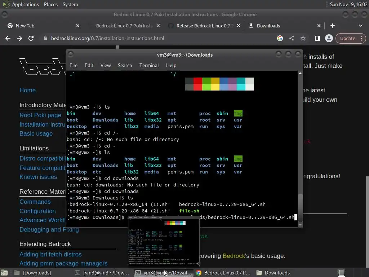Open a new Chrome tab with plus
369x277 pixels.
click(333, 26)
